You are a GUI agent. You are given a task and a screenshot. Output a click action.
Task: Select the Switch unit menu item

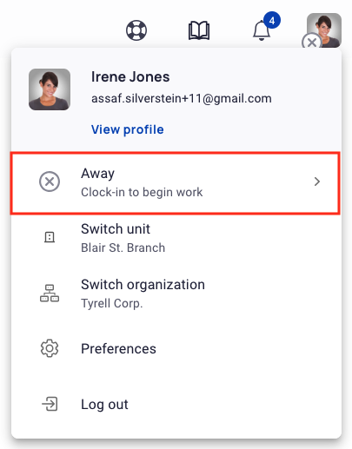(176, 238)
